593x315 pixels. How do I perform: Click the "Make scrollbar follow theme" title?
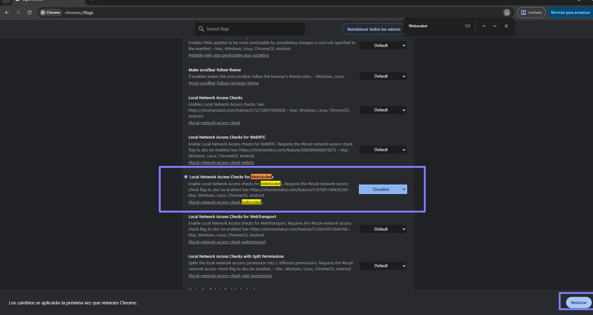pyautogui.click(x=214, y=70)
